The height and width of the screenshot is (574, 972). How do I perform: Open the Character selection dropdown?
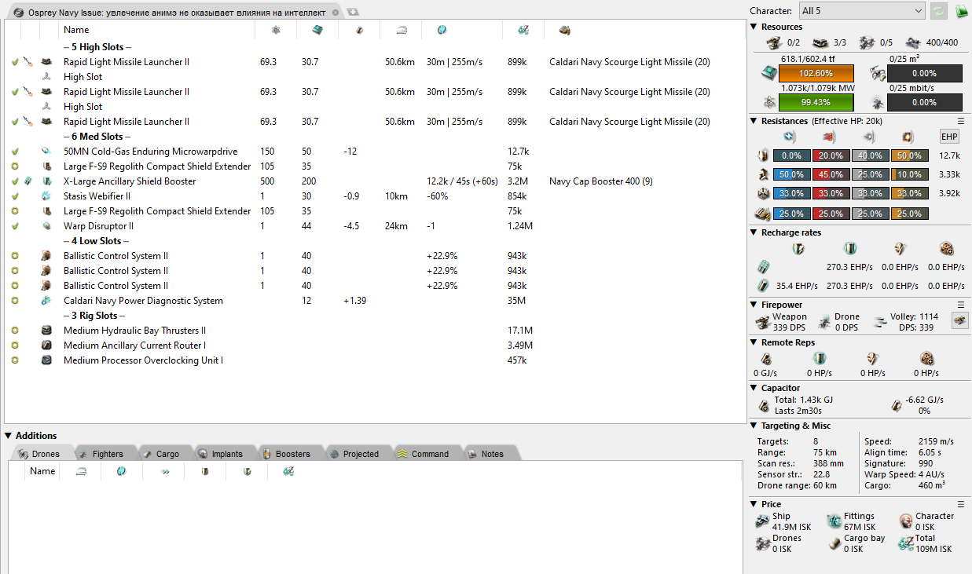tap(861, 11)
